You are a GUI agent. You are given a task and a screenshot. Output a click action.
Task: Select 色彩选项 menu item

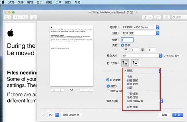click(141, 97)
